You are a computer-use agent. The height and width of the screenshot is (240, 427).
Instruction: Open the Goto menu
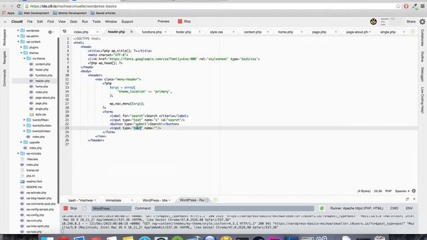pos(73,21)
